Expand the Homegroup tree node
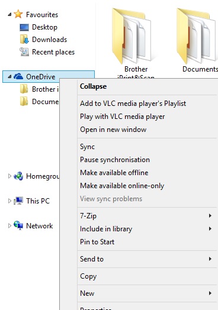The image size is (218, 310). coord(9,176)
